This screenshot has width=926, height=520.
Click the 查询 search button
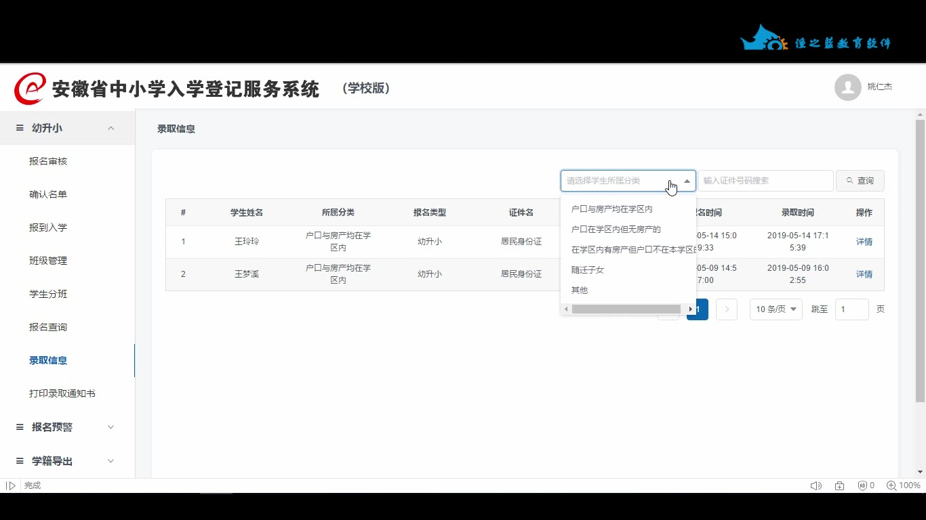(860, 180)
